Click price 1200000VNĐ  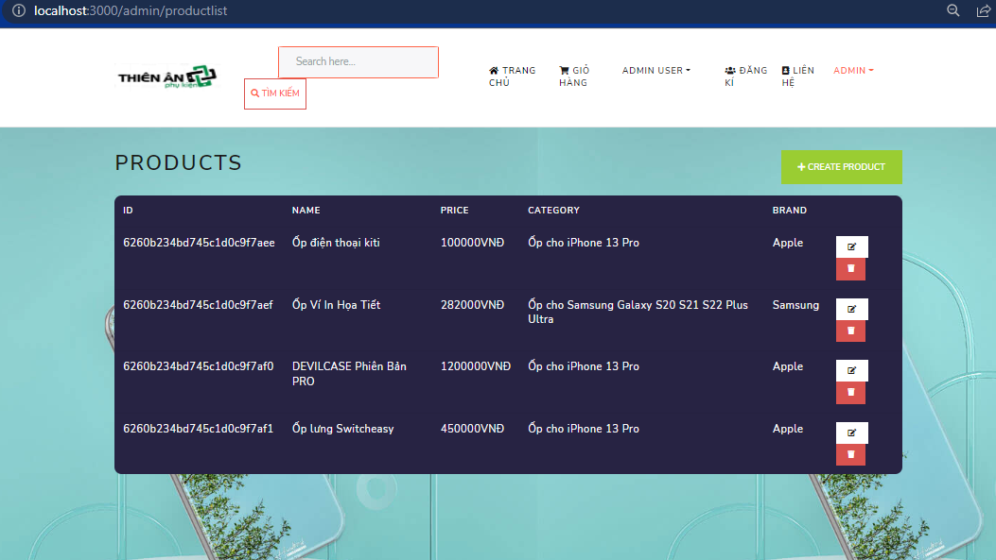pos(476,365)
